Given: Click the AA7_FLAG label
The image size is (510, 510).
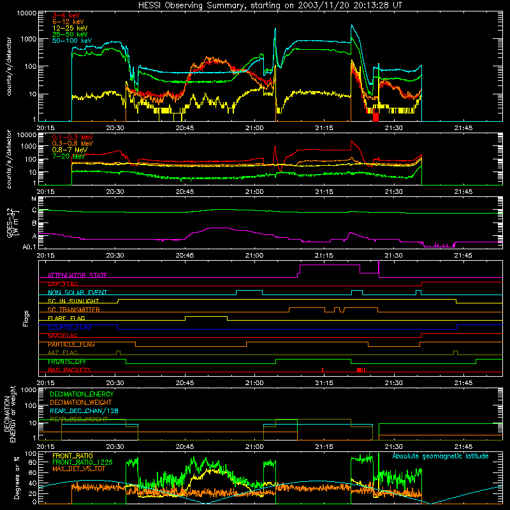Looking at the screenshot, I should [62, 353].
